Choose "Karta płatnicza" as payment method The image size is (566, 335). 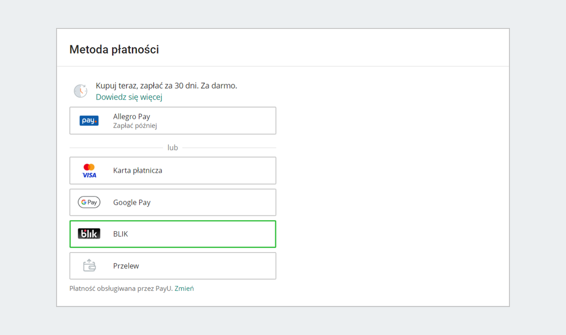click(138, 171)
